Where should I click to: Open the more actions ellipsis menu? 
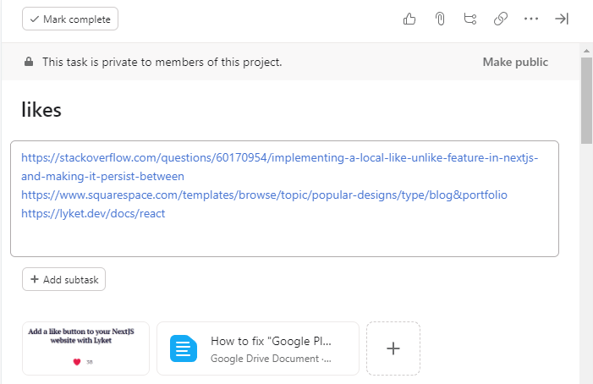(x=531, y=19)
